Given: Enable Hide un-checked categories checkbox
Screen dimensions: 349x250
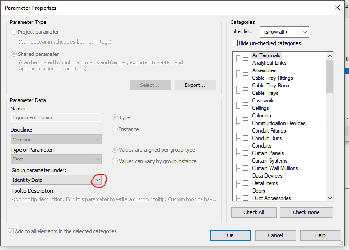Looking at the screenshot, I should (234, 43).
